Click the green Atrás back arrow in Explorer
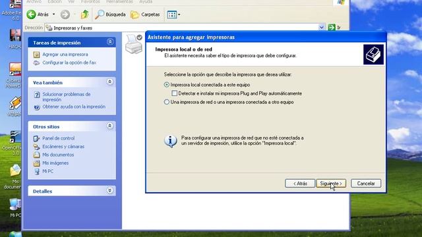The width and height of the screenshot is (422, 237). 31,14
